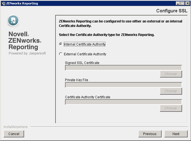This screenshot has width=191, height=141.
Task: Click the InstallAnywhere label
Action: [16, 127]
